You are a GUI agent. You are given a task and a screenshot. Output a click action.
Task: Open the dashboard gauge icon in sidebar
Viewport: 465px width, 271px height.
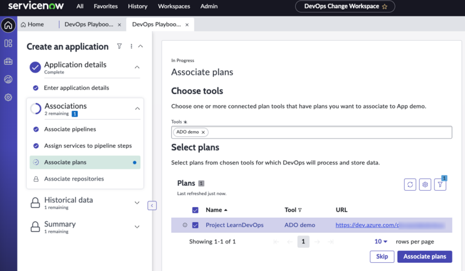click(8, 79)
